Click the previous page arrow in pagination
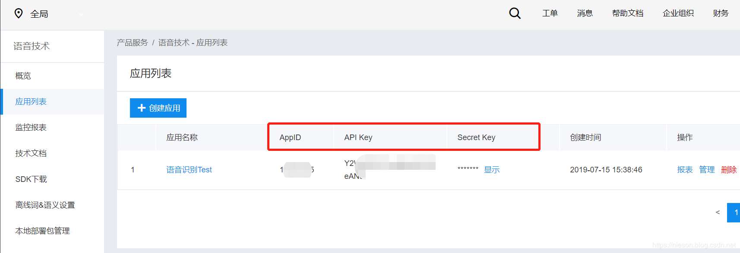This screenshot has height=253, width=740. [x=718, y=212]
